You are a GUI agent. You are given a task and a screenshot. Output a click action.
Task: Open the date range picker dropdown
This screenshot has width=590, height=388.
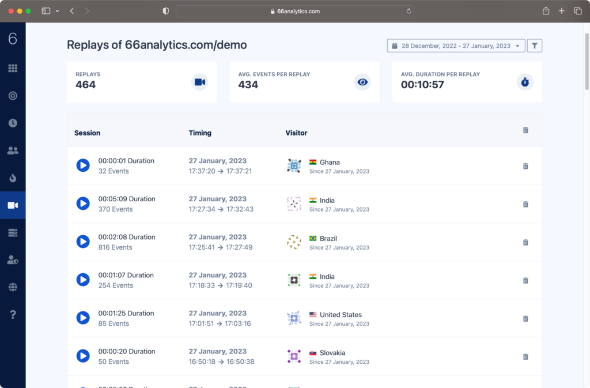pyautogui.click(x=456, y=46)
